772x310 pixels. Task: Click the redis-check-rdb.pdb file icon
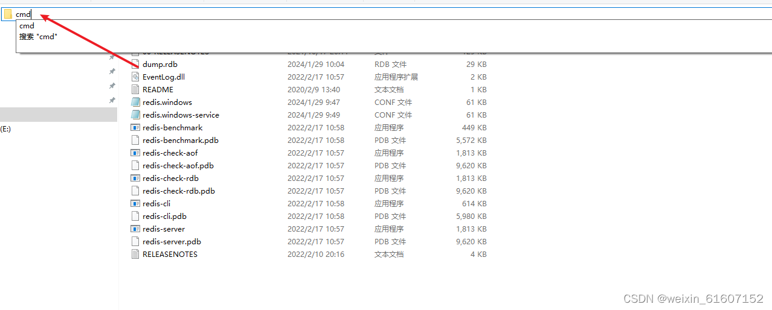[x=135, y=191]
